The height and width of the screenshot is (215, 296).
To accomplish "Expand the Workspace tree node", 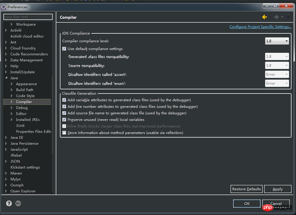I will (12, 24).
